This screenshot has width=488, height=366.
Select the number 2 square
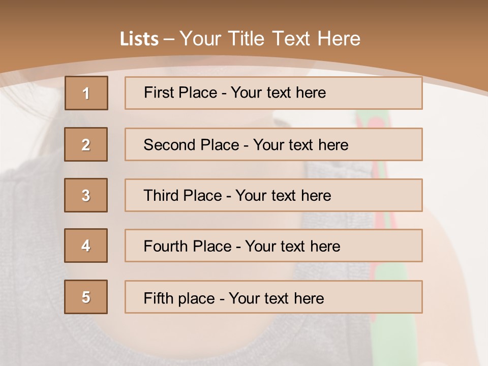[x=86, y=144]
